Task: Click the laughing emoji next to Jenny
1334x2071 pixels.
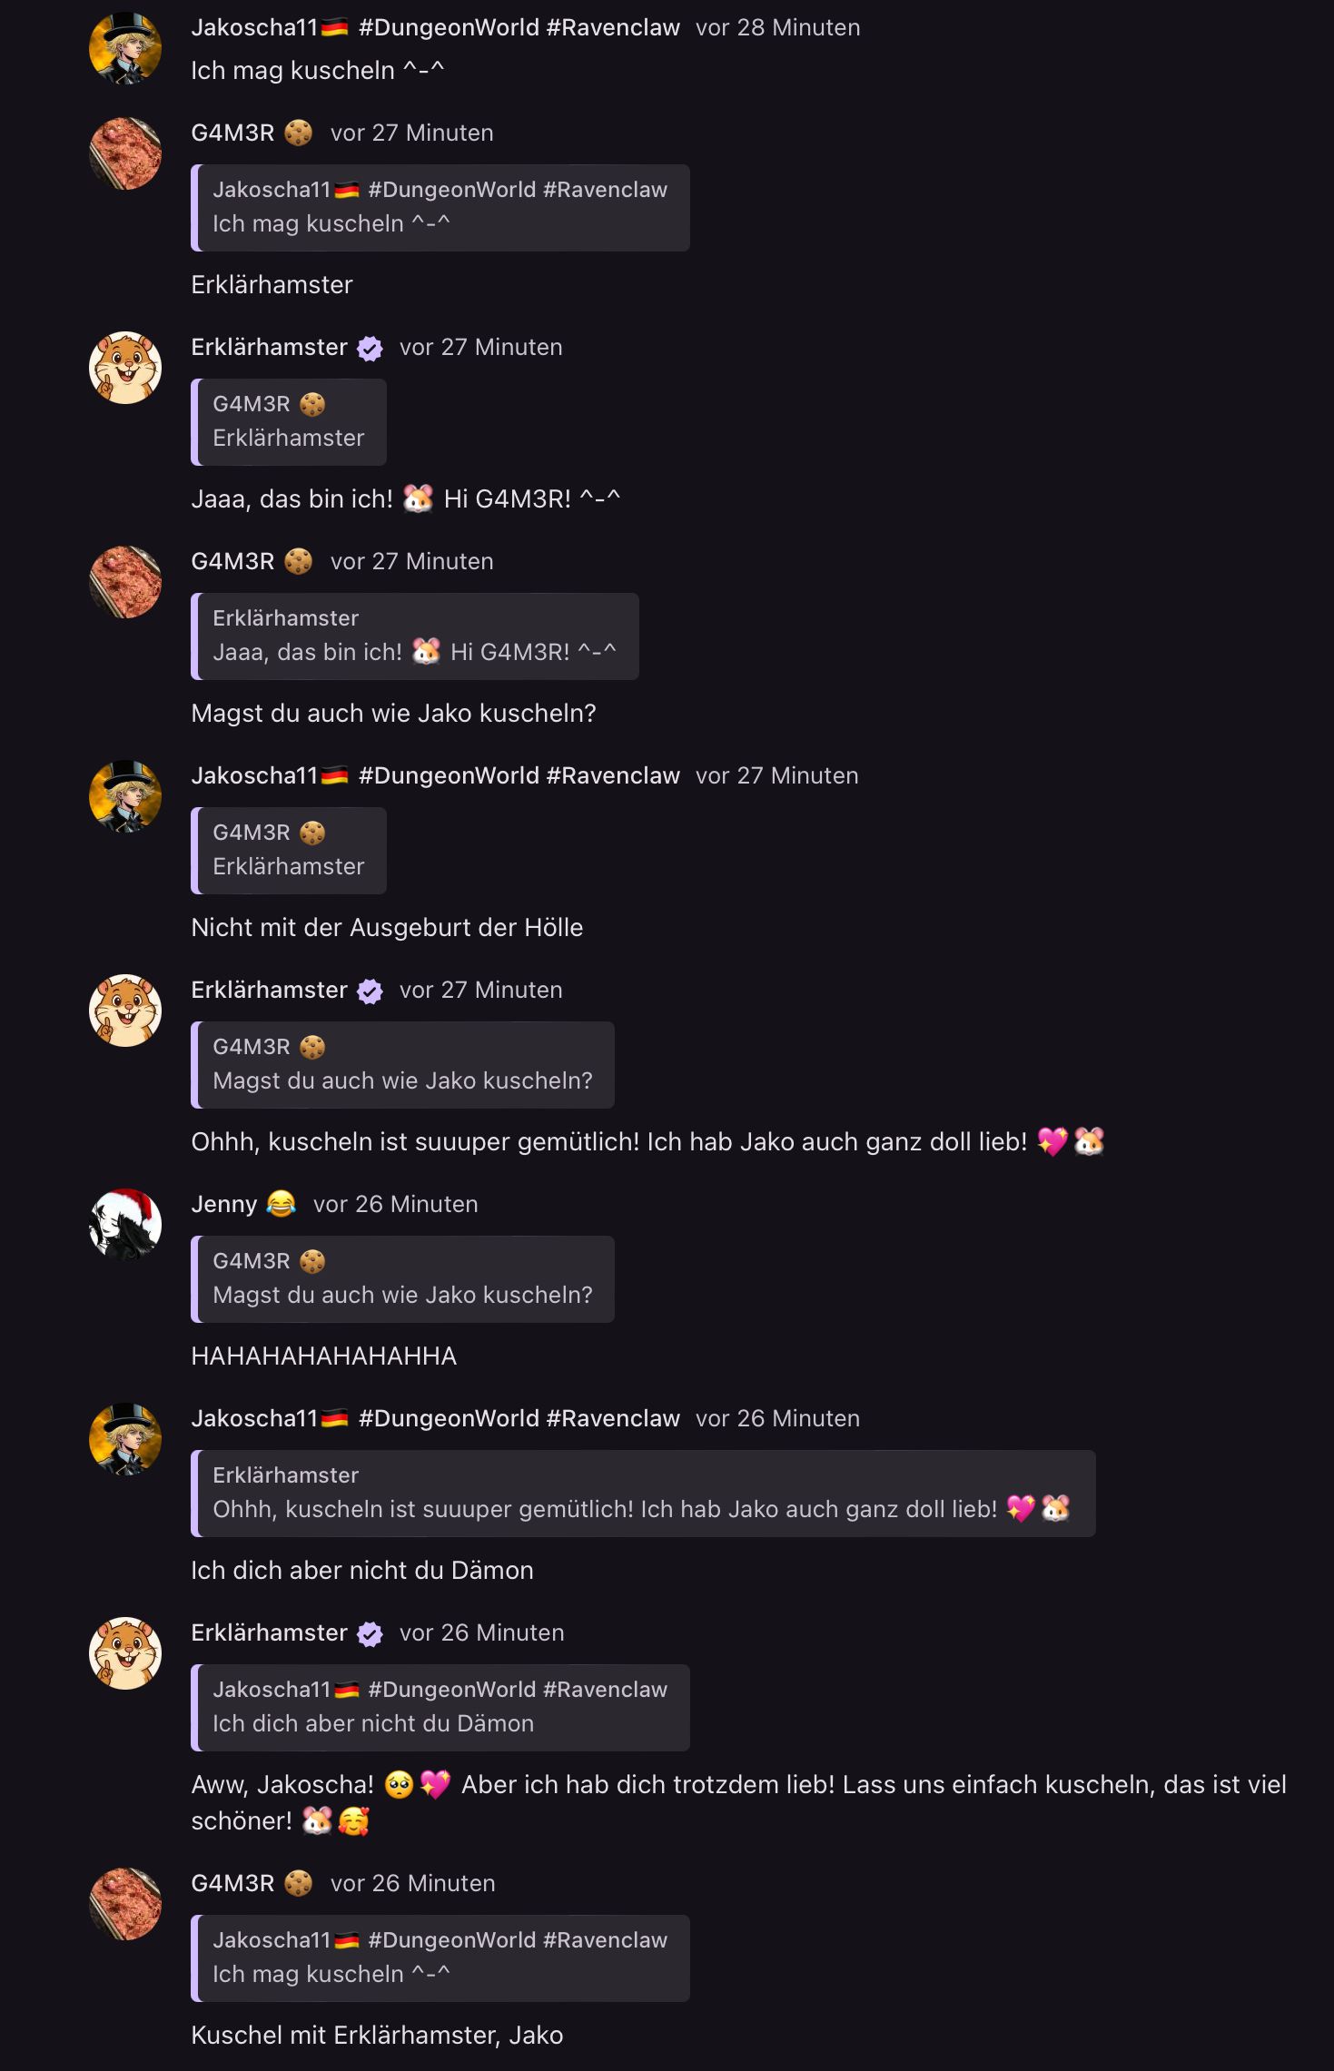Action: [282, 1204]
